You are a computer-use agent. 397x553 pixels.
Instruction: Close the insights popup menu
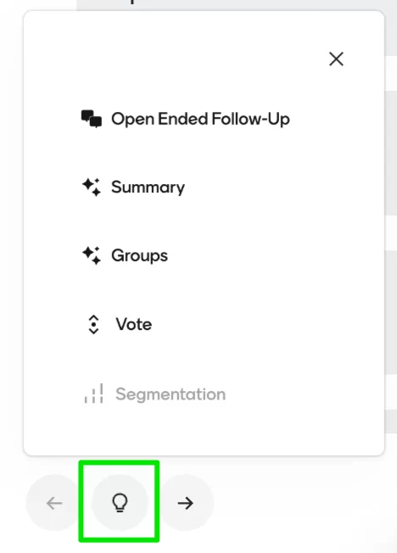[x=336, y=59]
